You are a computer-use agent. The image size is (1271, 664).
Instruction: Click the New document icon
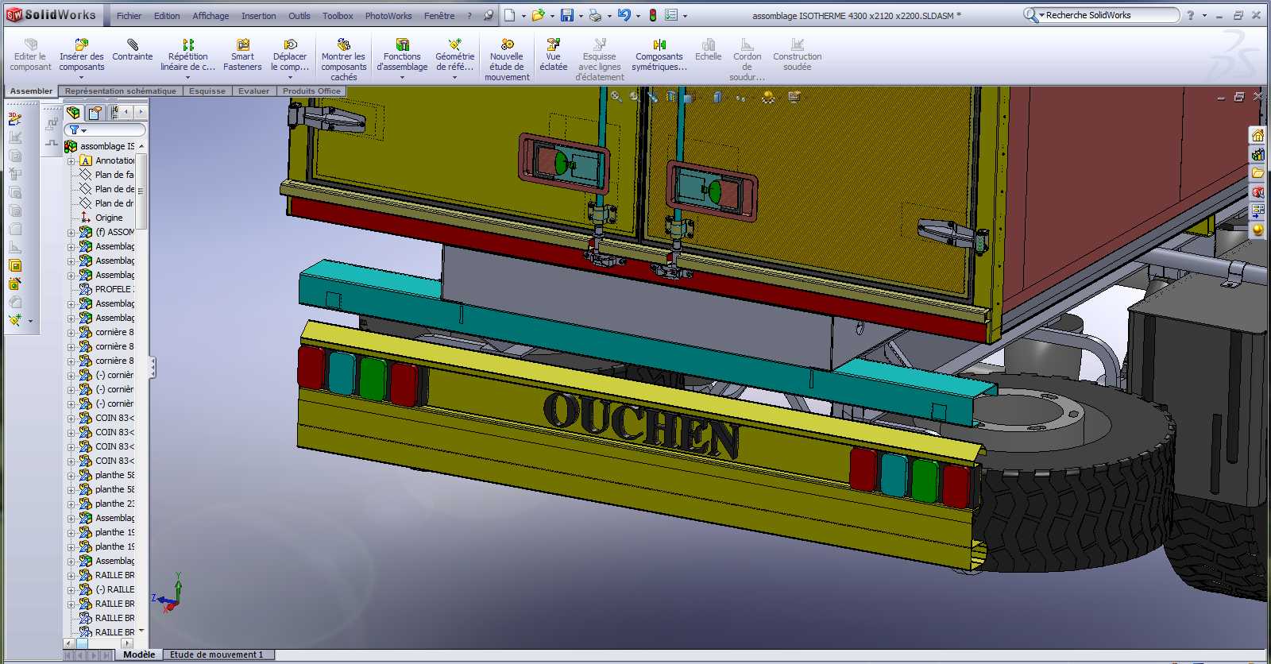[x=509, y=15]
